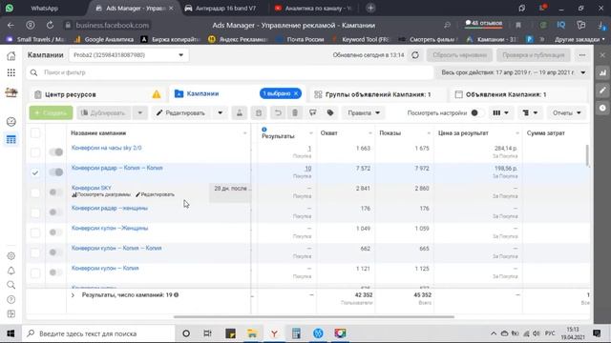Open the history clock icon in right panel

(x=602, y=108)
